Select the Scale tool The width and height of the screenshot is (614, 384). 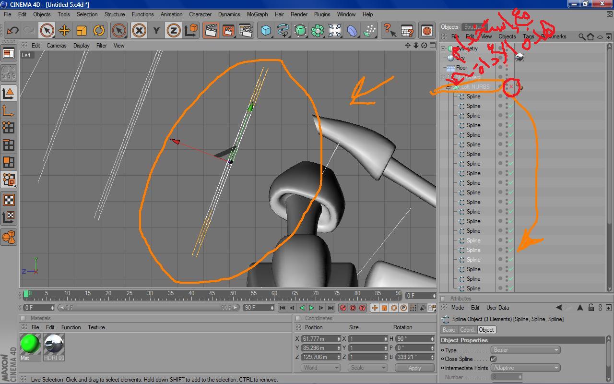[x=82, y=30]
